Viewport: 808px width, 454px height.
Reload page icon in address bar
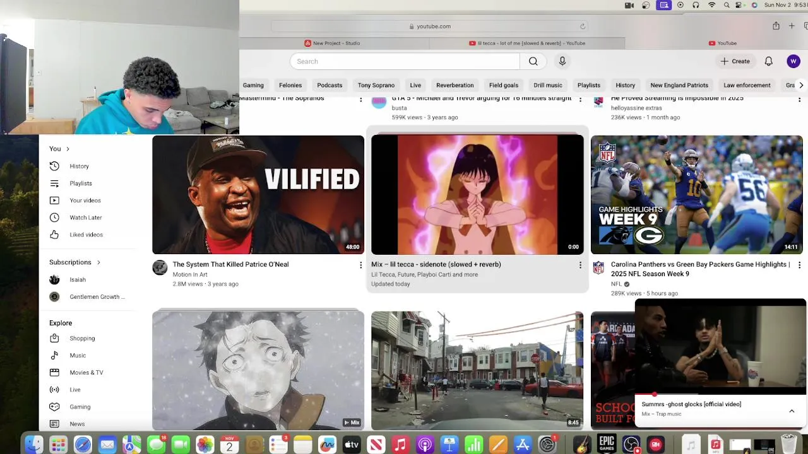[583, 26]
